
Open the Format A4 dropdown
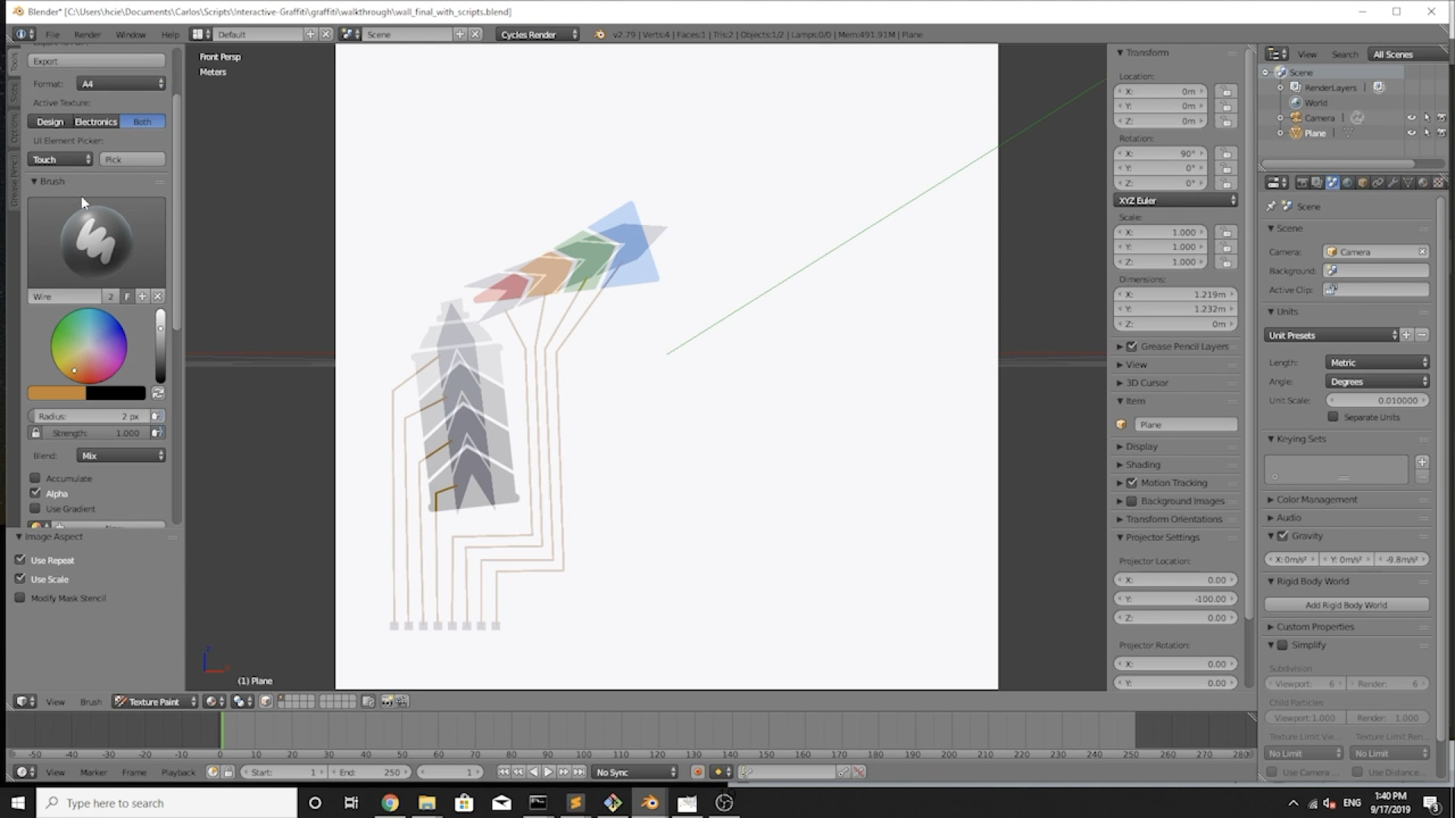coord(120,83)
